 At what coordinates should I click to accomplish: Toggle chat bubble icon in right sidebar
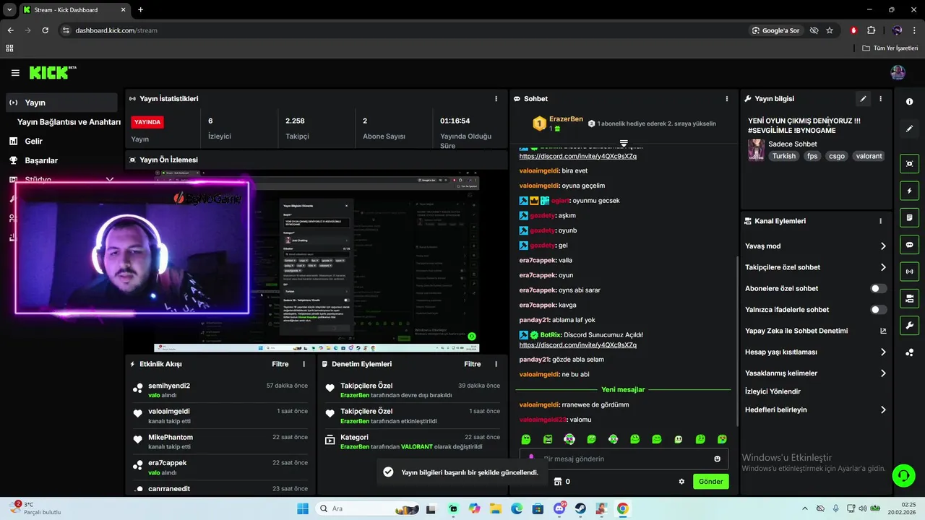click(x=910, y=245)
